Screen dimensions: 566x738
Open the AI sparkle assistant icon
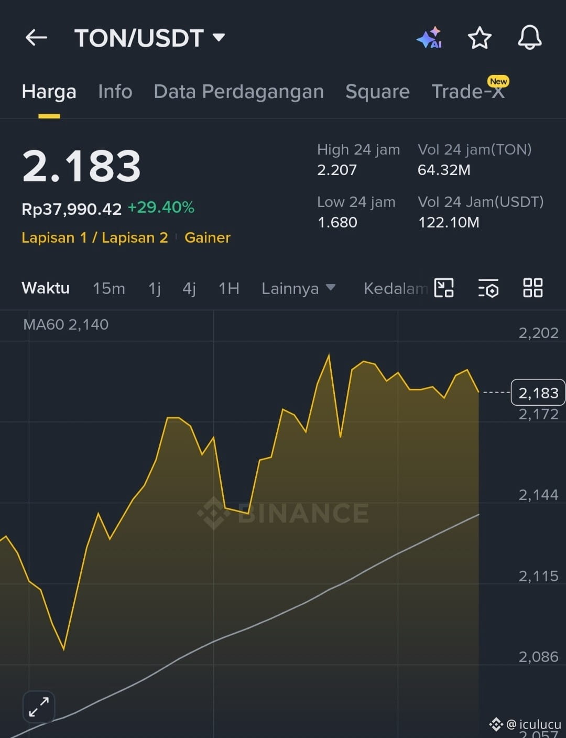429,38
